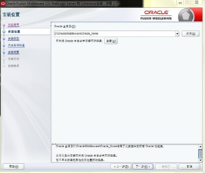Image resolution: width=205 pixels, height=173 pixels.
Task: Click the Oracle home directory path field
Action: [x=115, y=34]
